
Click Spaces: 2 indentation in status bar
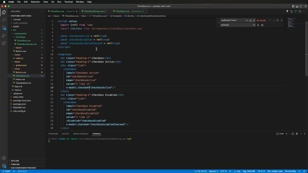[214, 171]
